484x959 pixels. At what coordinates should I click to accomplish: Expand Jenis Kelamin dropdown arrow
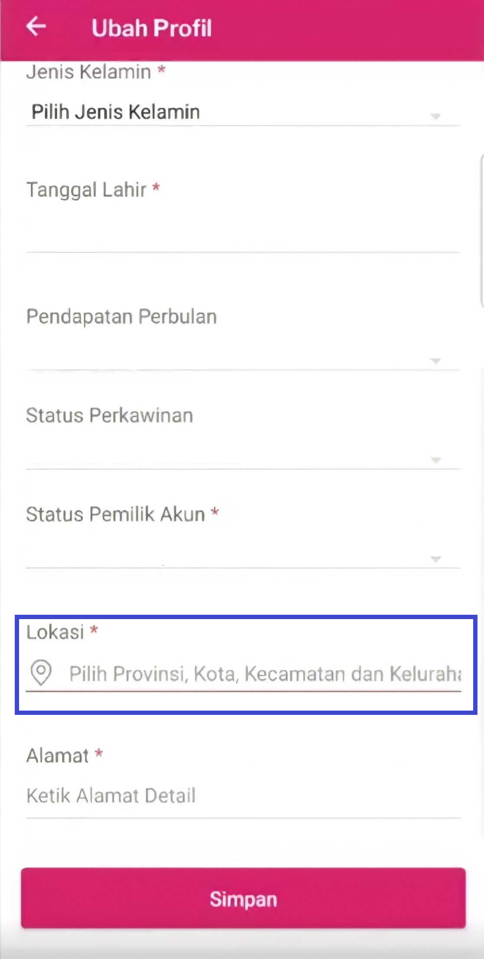click(x=435, y=116)
